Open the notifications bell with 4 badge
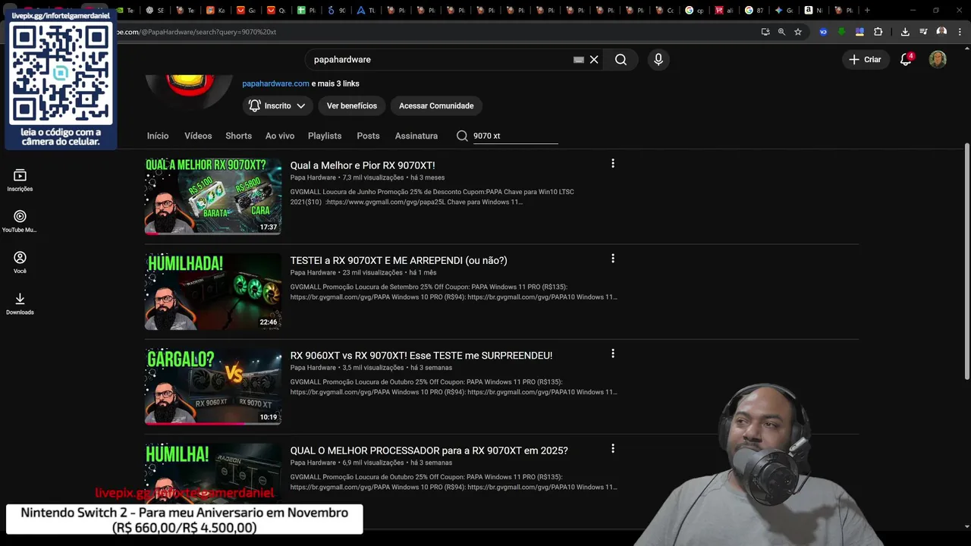The height and width of the screenshot is (546, 971). [906, 59]
